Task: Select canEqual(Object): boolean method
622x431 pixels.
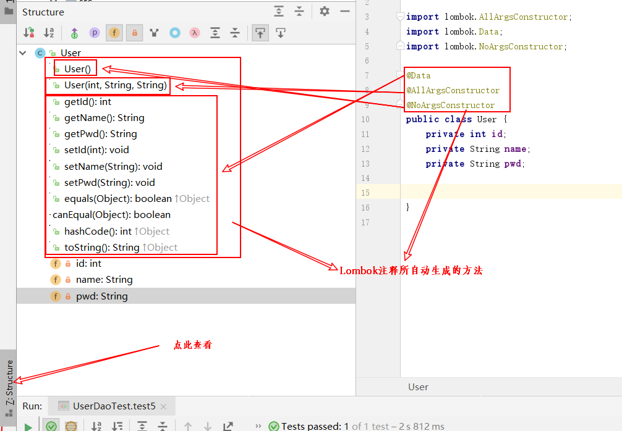Action: 111,215
